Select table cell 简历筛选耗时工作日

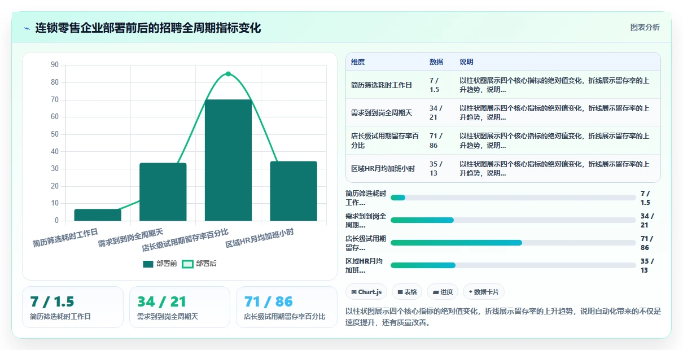(382, 85)
